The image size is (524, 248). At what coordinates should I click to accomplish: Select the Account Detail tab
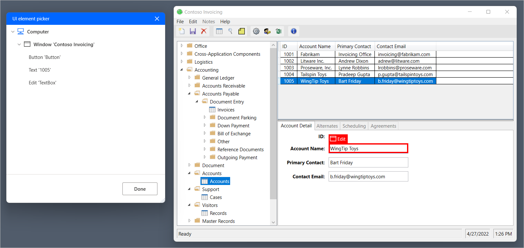pos(296,126)
